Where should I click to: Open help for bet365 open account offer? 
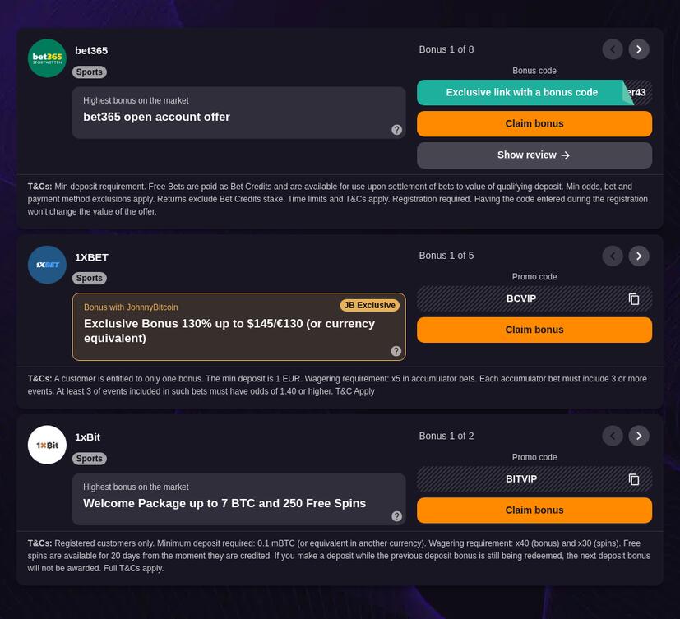(396, 129)
